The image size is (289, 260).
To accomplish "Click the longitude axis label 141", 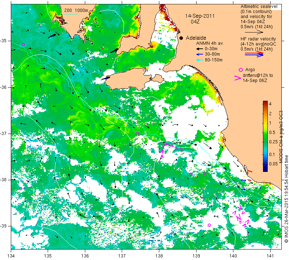I will [270, 256].
